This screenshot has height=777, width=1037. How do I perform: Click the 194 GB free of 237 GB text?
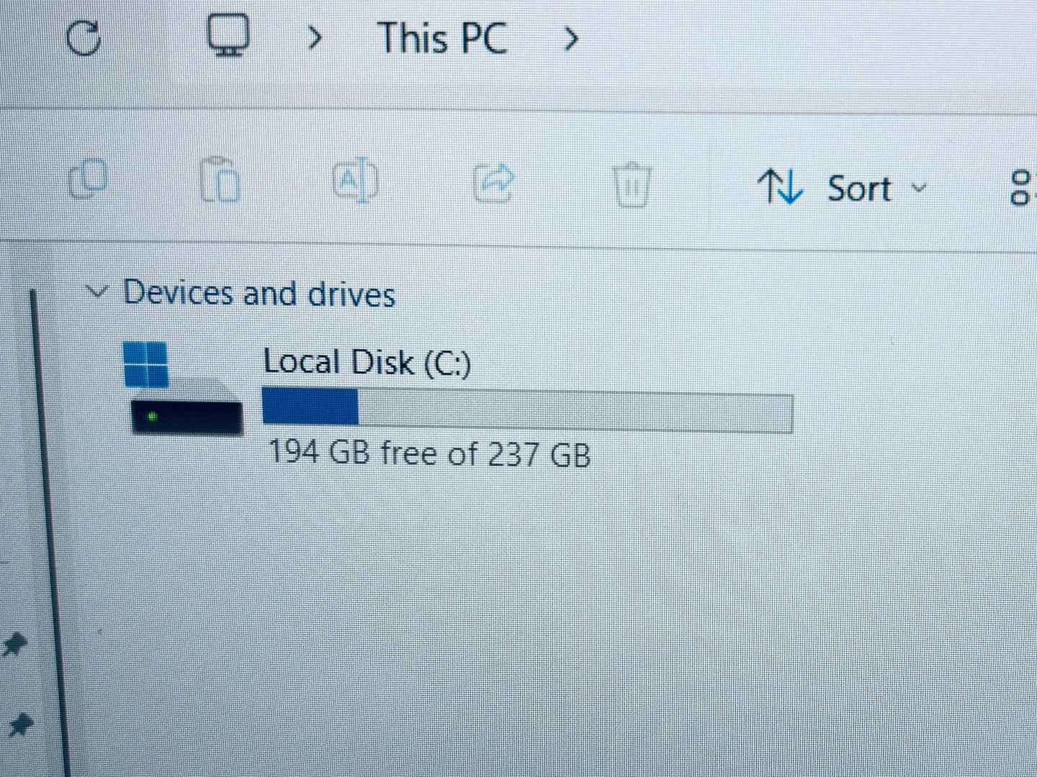click(429, 454)
